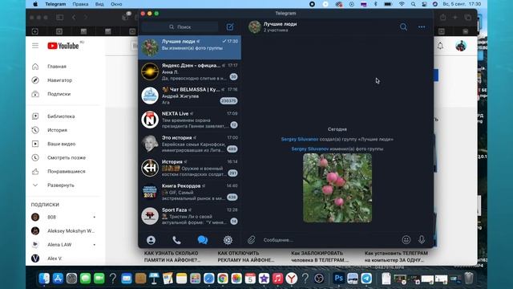513x289 pixels.
Task: Open Telegram Settings gear icon
Action: (x=228, y=240)
